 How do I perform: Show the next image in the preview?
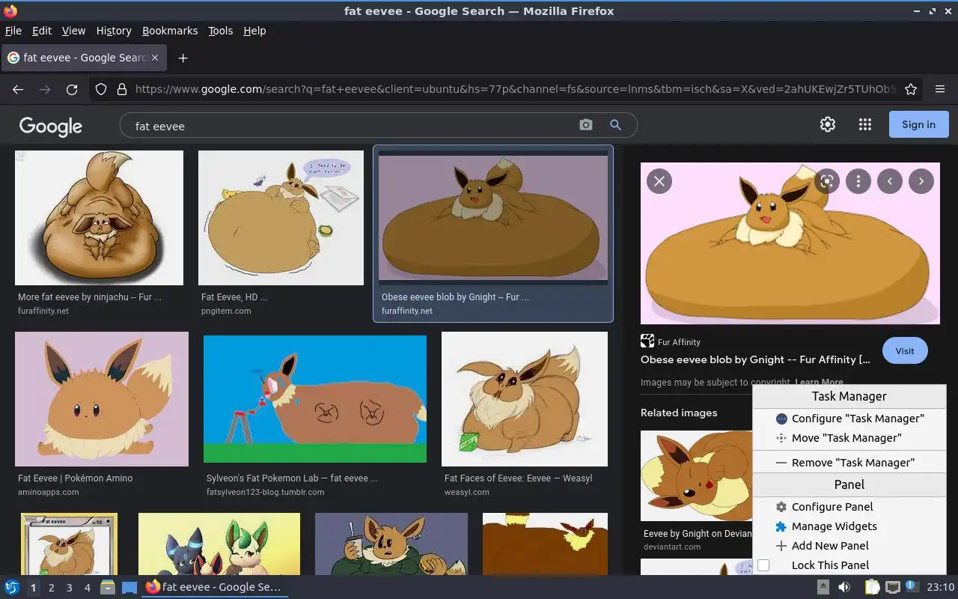(x=921, y=180)
